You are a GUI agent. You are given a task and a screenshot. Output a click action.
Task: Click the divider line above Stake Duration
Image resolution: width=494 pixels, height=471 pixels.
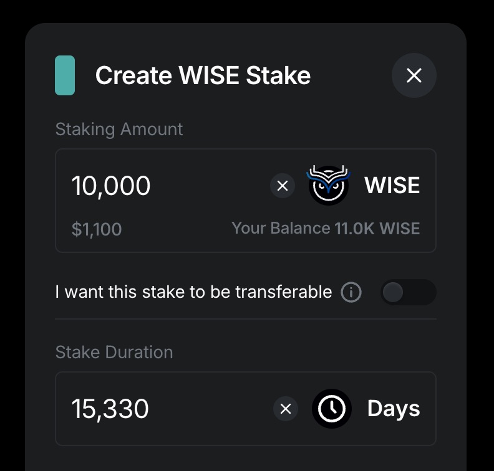click(x=246, y=319)
